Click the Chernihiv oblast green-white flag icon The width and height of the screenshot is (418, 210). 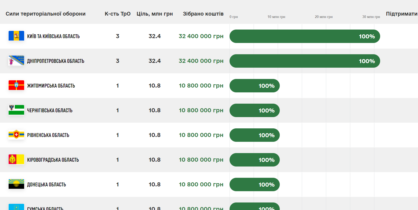point(16,110)
